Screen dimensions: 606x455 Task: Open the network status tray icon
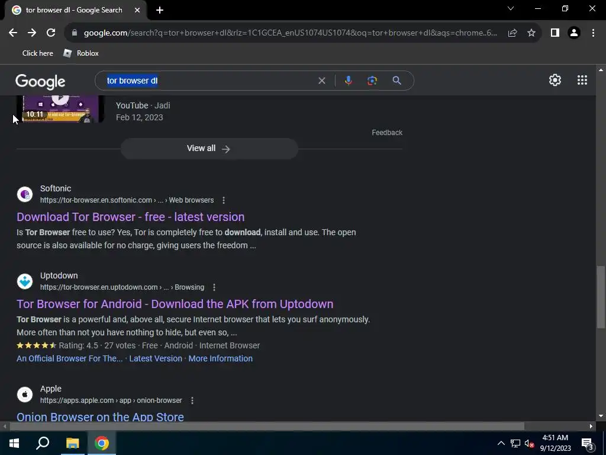pyautogui.click(x=515, y=443)
